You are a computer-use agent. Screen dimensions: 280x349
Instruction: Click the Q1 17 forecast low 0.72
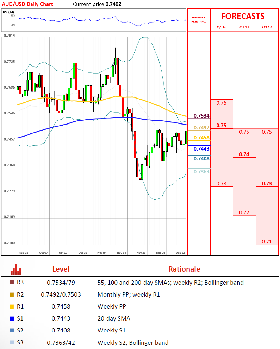[244, 212]
